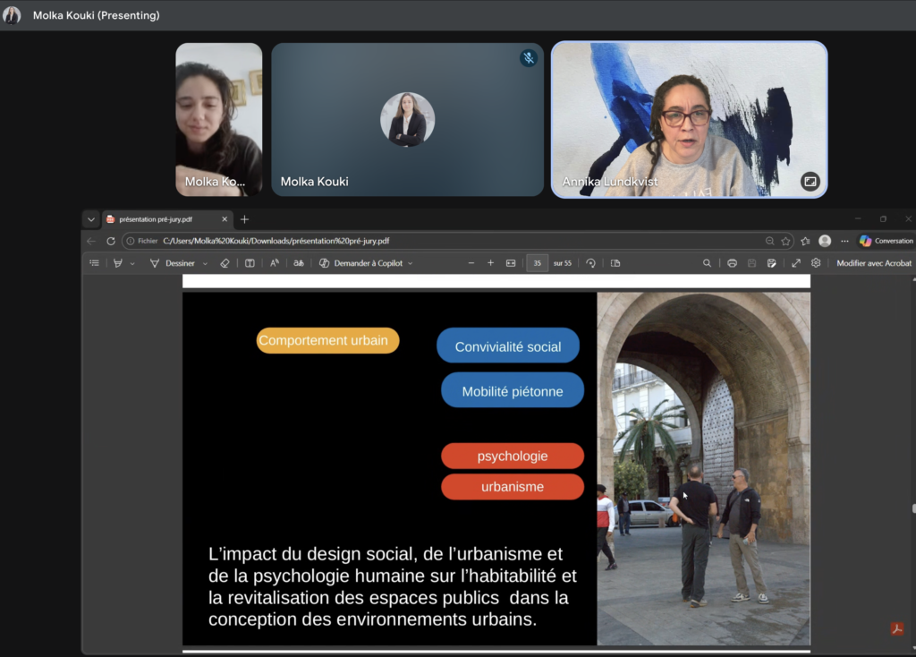Image resolution: width=916 pixels, height=657 pixels.
Task: Click Modifier avec Acrobat button
Action: click(x=873, y=263)
